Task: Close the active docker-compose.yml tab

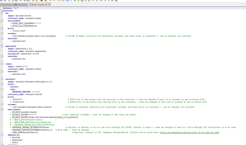Action: [48, 5]
